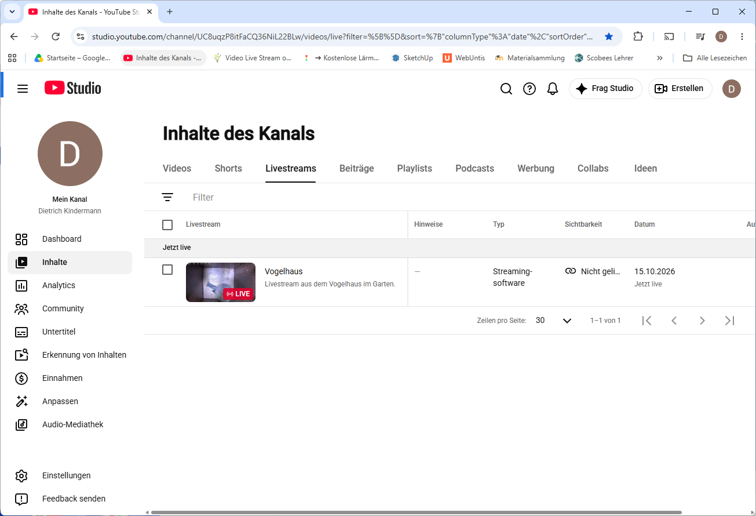Viewport: 756px width, 516px height.
Task: Click the Vogelhaus livestream title
Action: (284, 271)
